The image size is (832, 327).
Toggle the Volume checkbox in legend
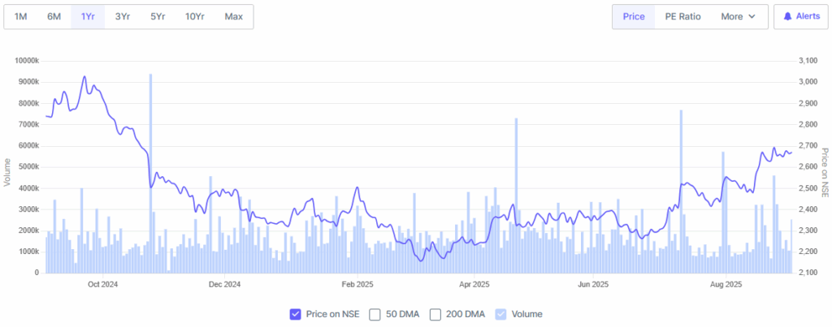[500, 314]
